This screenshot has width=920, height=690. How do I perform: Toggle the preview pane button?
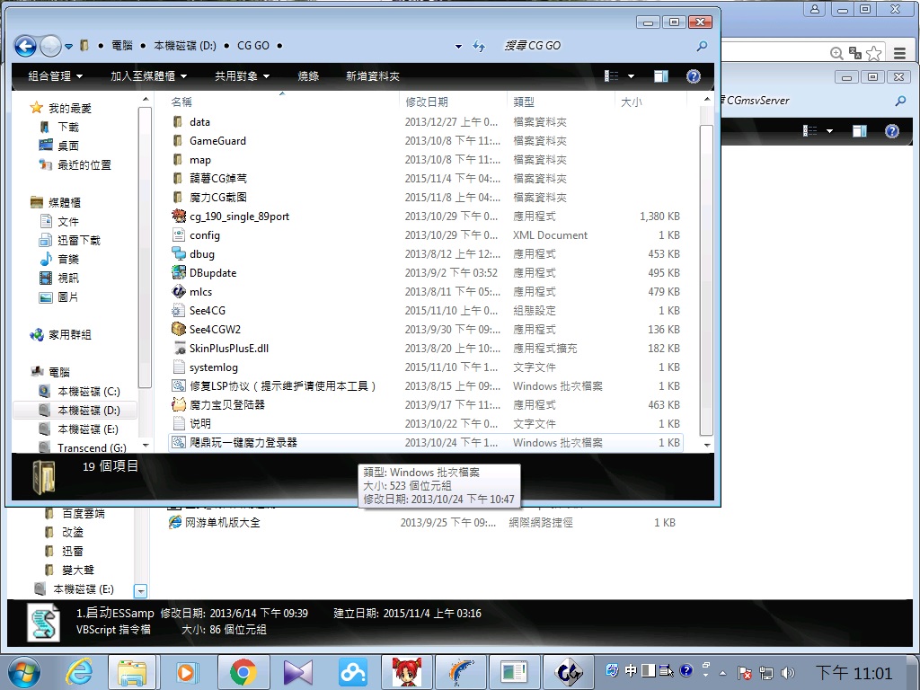[661, 76]
